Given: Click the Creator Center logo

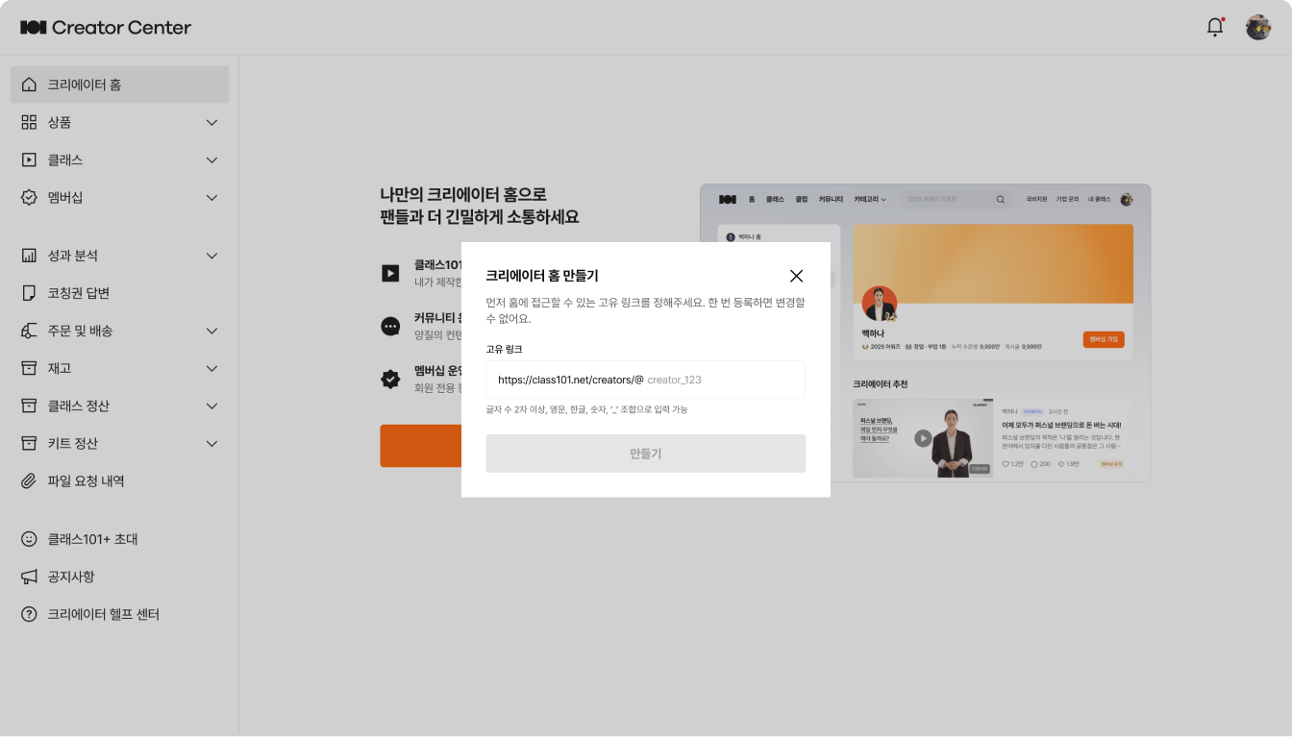Looking at the screenshot, I should [x=106, y=27].
